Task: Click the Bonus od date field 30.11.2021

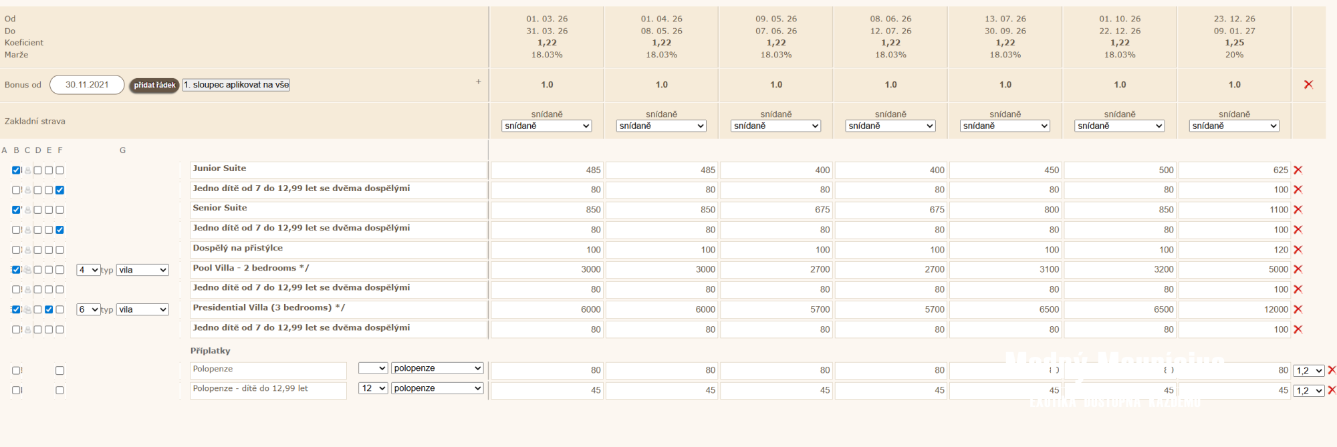Action: pyautogui.click(x=87, y=85)
